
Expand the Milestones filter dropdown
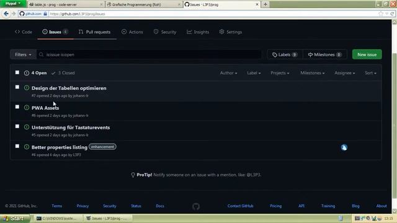tap(313, 73)
